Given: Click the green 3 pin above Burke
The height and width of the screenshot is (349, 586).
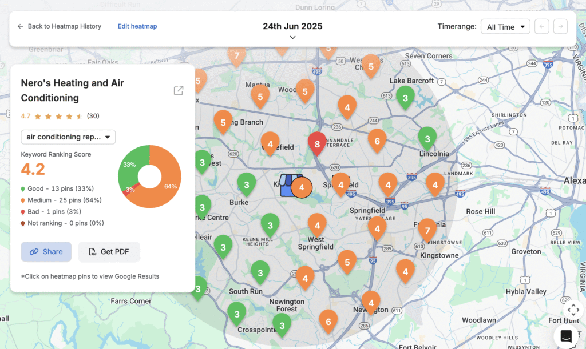Looking at the screenshot, I should [247, 184].
